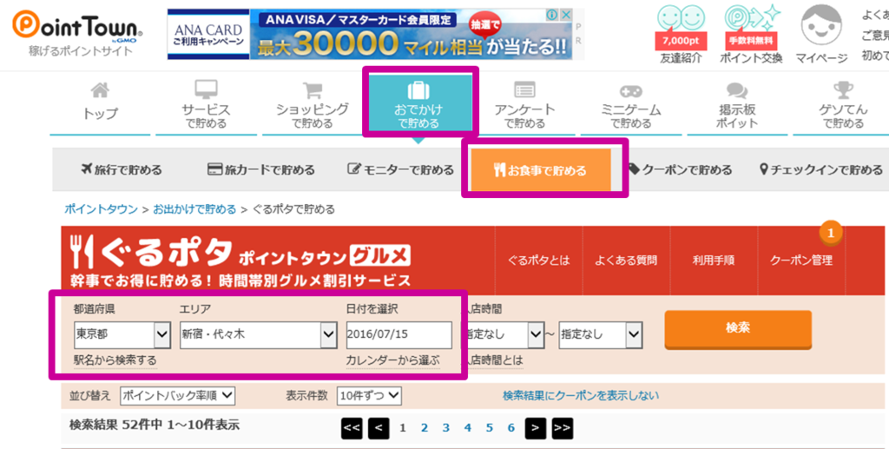Open the start time 指定なし dropdown

504,335
